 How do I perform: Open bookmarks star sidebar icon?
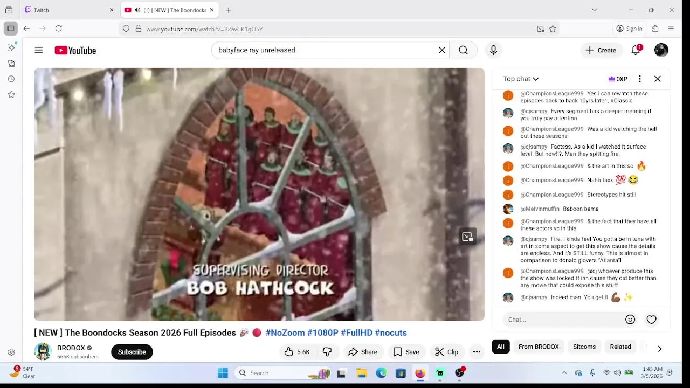(x=11, y=94)
